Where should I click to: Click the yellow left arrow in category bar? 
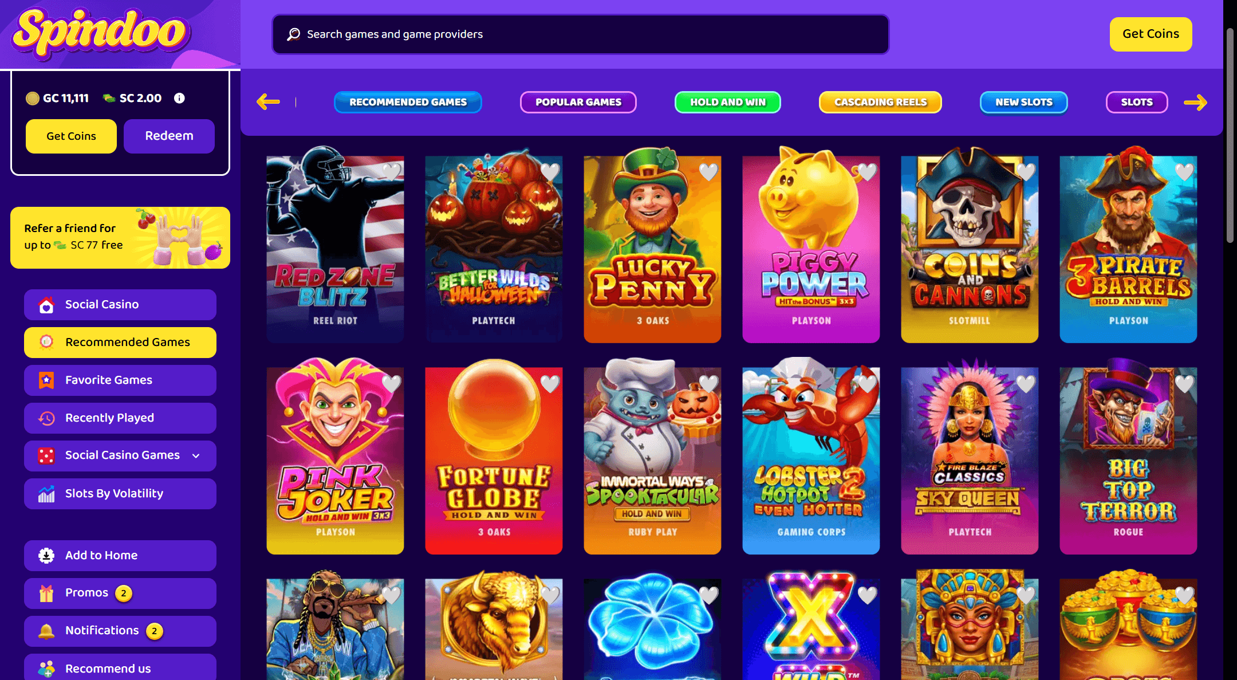(268, 102)
